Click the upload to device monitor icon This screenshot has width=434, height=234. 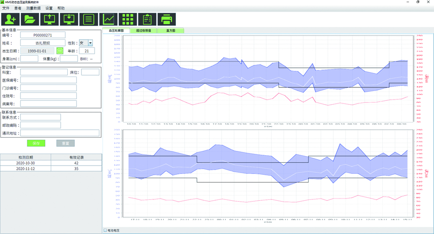[49, 19]
